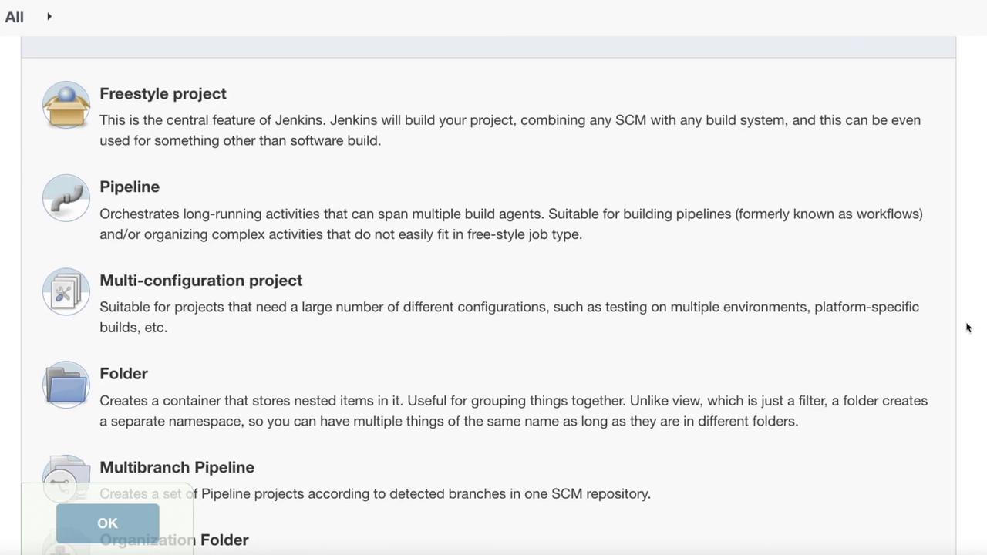The height and width of the screenshot is (555, 987).
Task: Select the Pipeline pipe icon
Action: click(x=66, y=199)
